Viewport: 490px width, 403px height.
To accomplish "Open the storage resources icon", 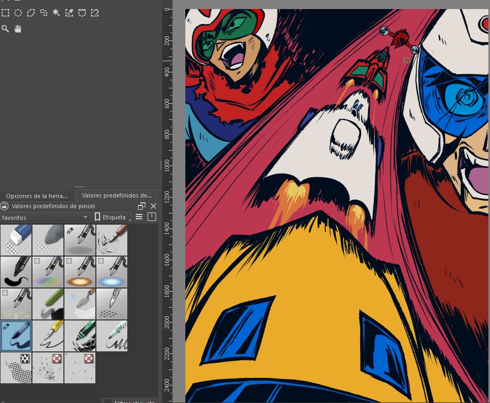I will pos(152,217).
